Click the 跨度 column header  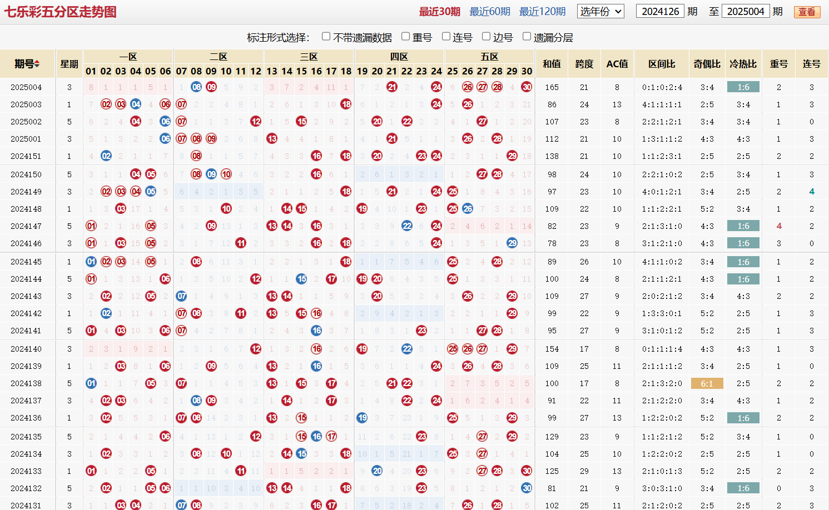point(584,64)
